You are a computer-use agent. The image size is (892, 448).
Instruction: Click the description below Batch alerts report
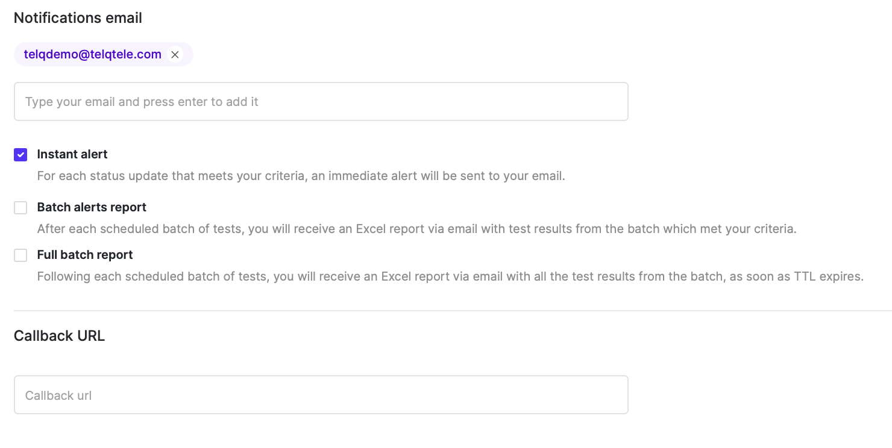416,229
